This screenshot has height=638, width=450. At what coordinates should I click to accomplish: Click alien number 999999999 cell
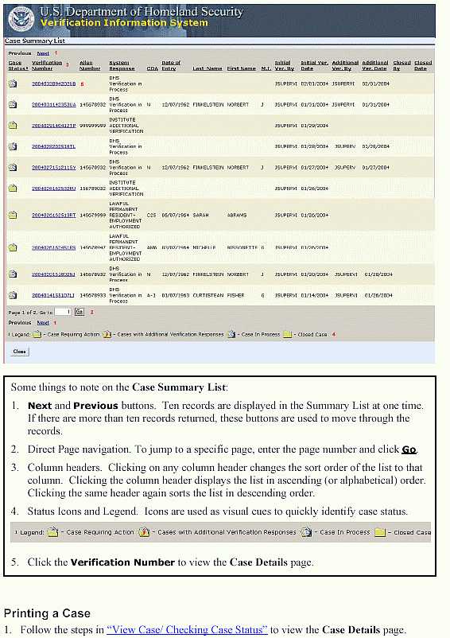92,126
